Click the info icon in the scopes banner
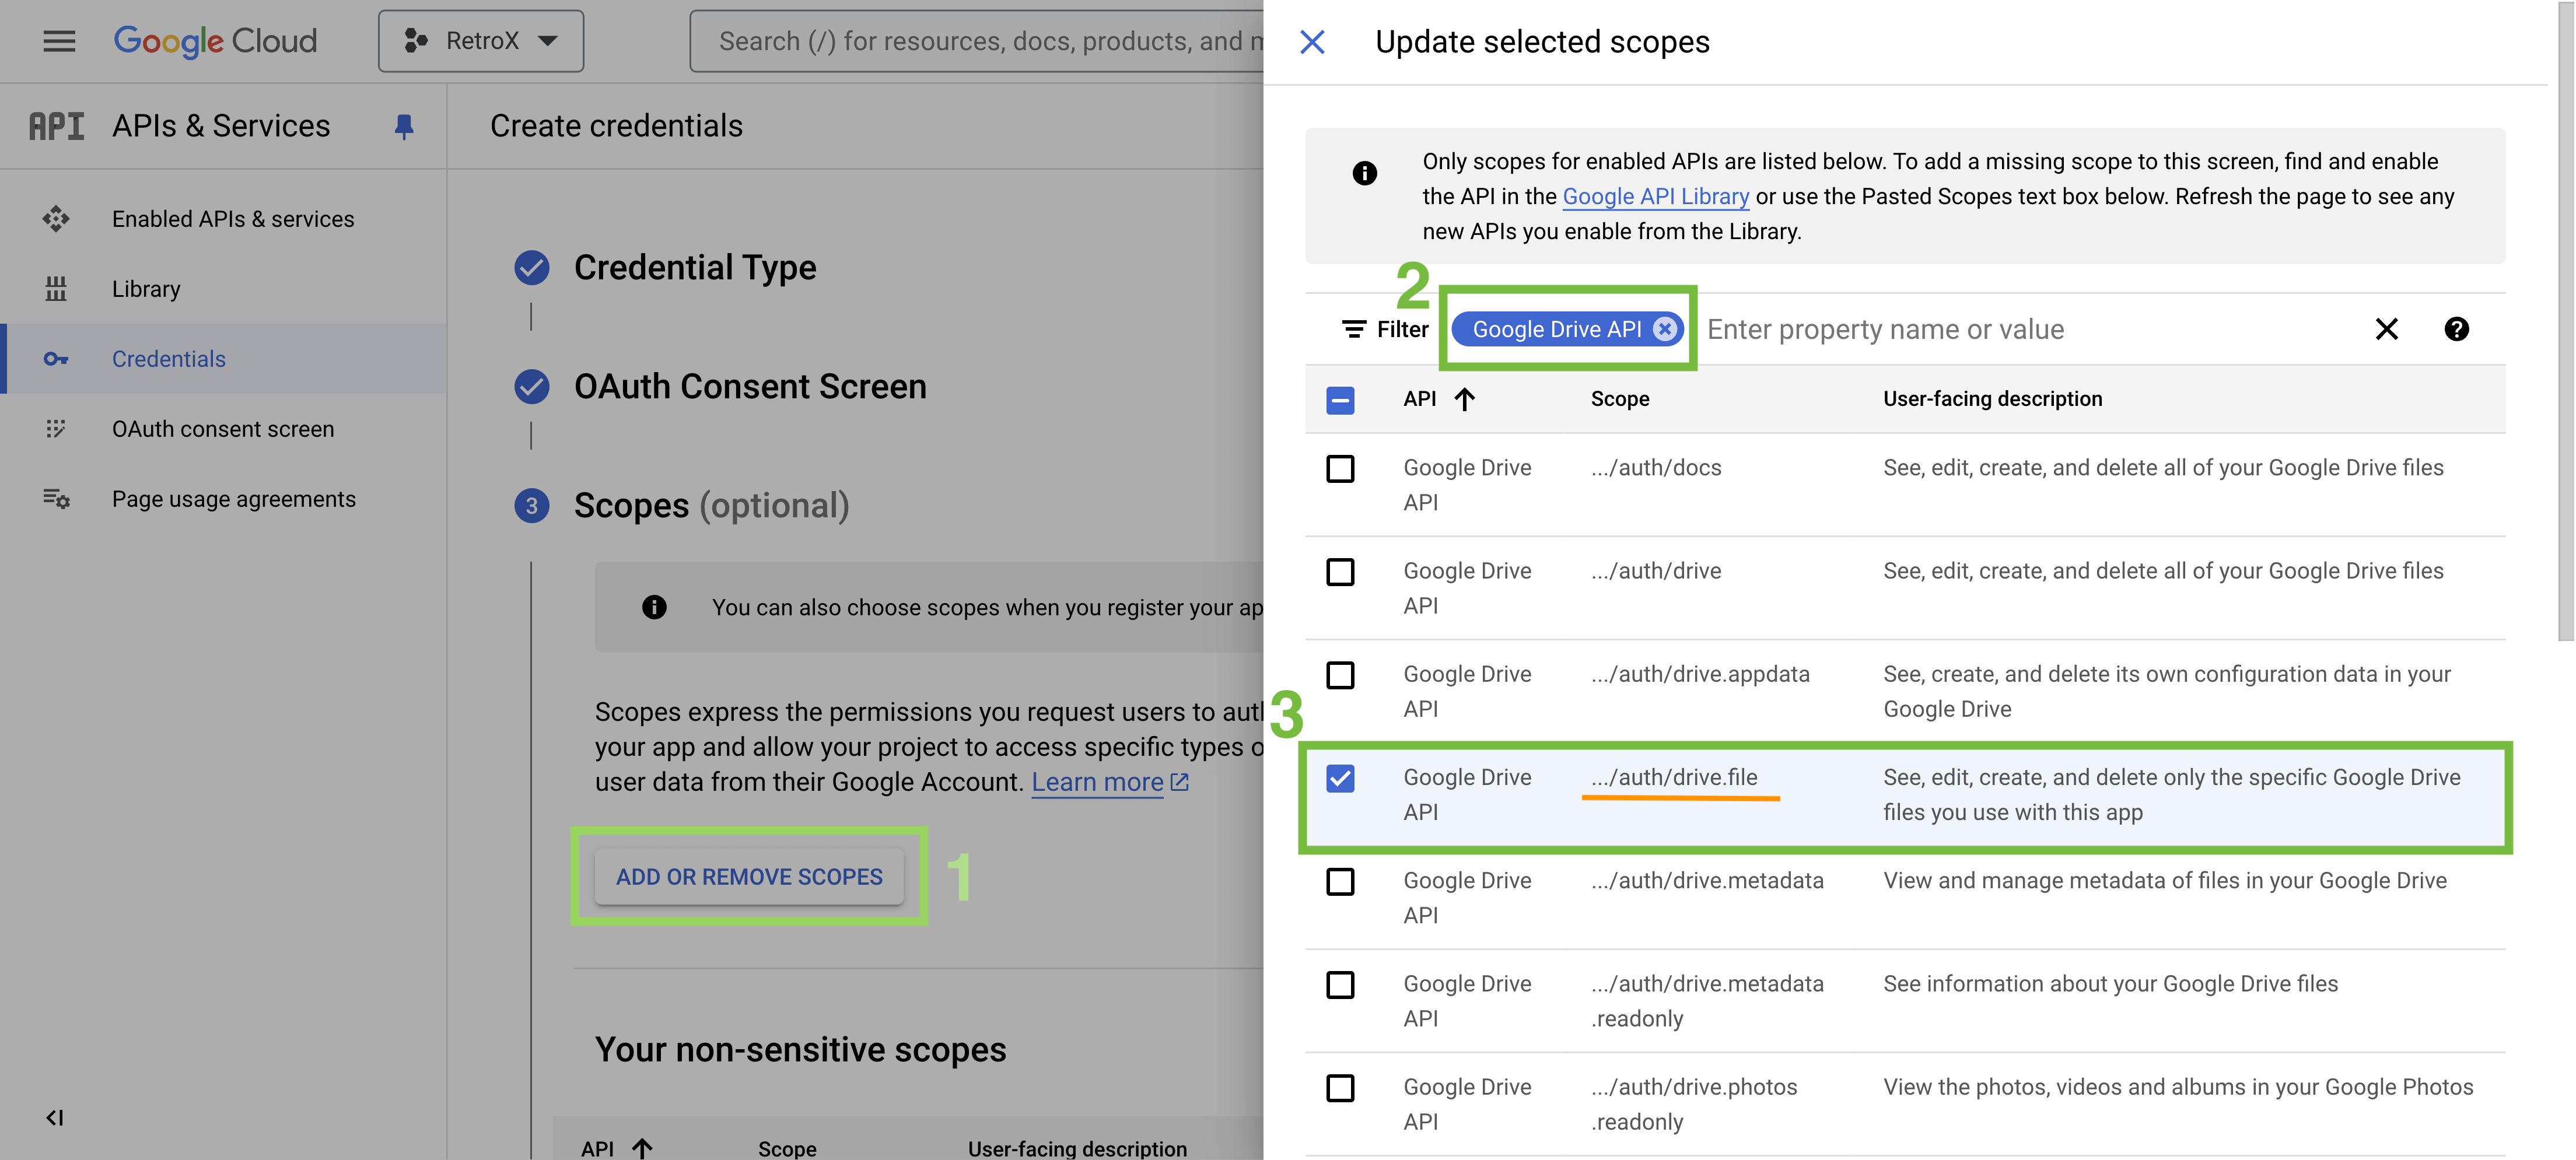 1365,173
